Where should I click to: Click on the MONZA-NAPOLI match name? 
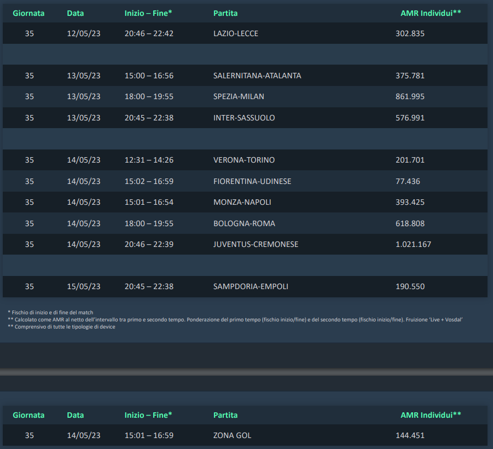click(x=242, y=202)
